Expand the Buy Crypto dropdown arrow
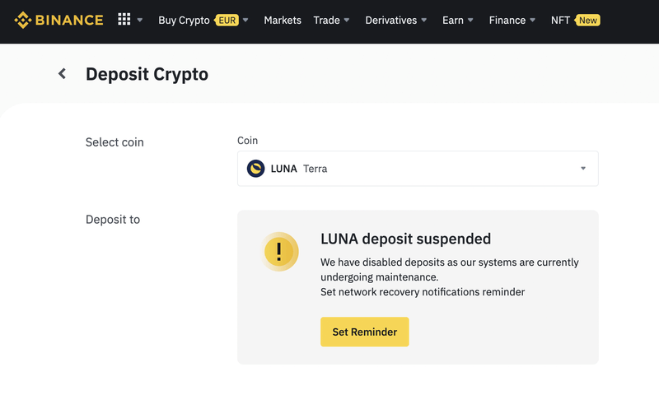This screenshot has width=659, height=418. click(x=245, y=20)
